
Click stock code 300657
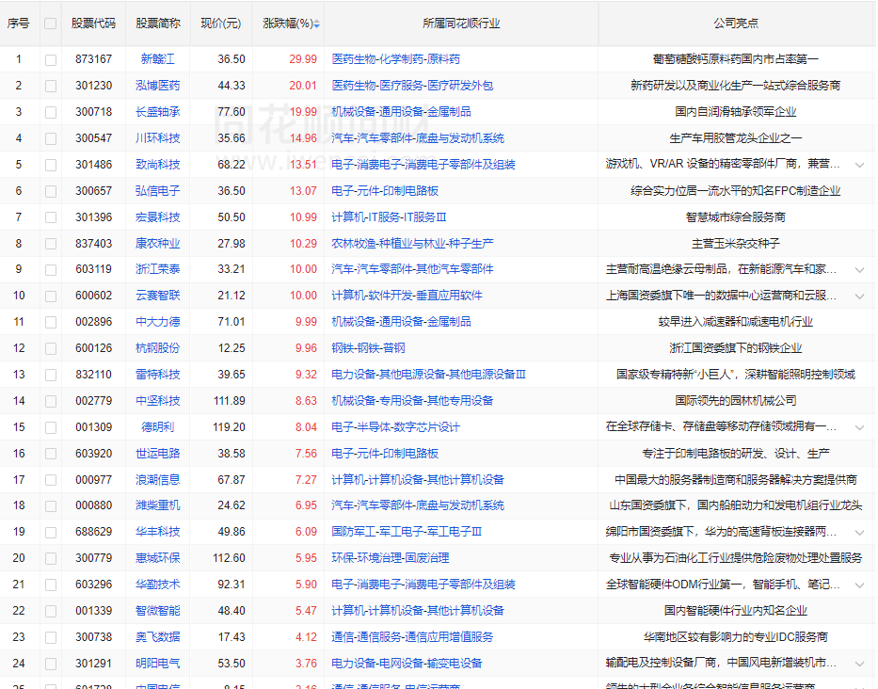93,190
